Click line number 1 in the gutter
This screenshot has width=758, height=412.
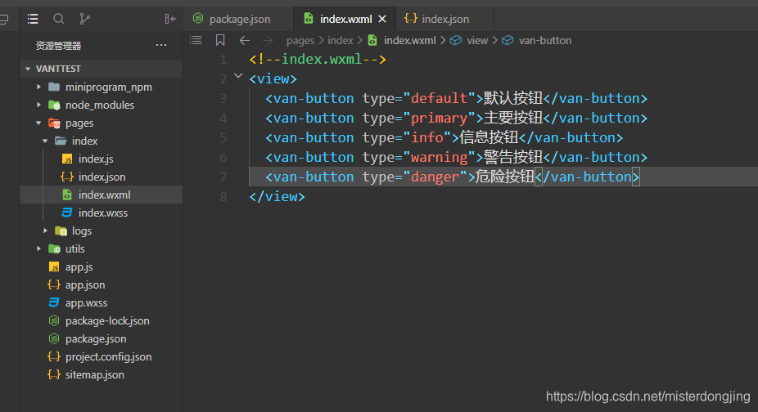(x=223, y=60)
